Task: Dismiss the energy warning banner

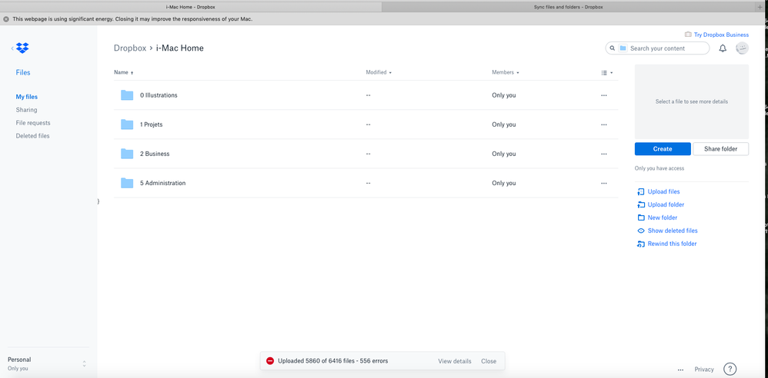Action: [6, 19]
